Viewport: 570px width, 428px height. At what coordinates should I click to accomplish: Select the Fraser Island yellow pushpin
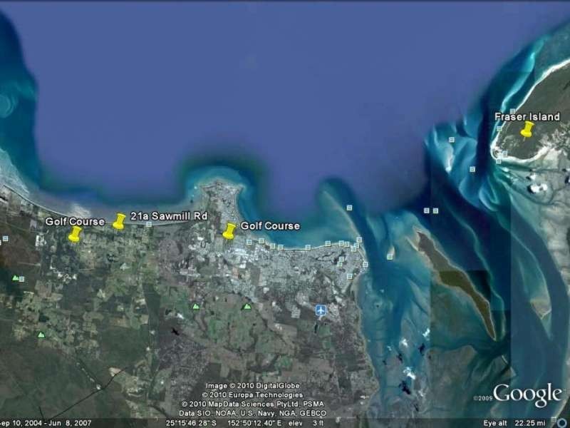(527, 130)
